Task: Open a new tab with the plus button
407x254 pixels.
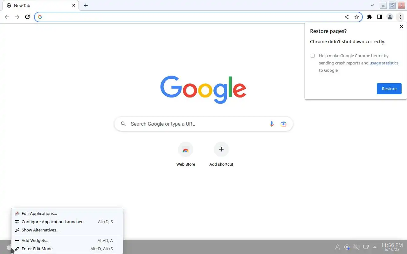Action: (x=86, y=5)
